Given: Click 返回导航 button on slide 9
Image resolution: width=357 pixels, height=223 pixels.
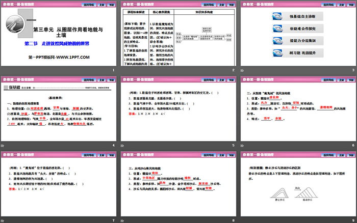Looking at the screenshot, I should (328, 155).
